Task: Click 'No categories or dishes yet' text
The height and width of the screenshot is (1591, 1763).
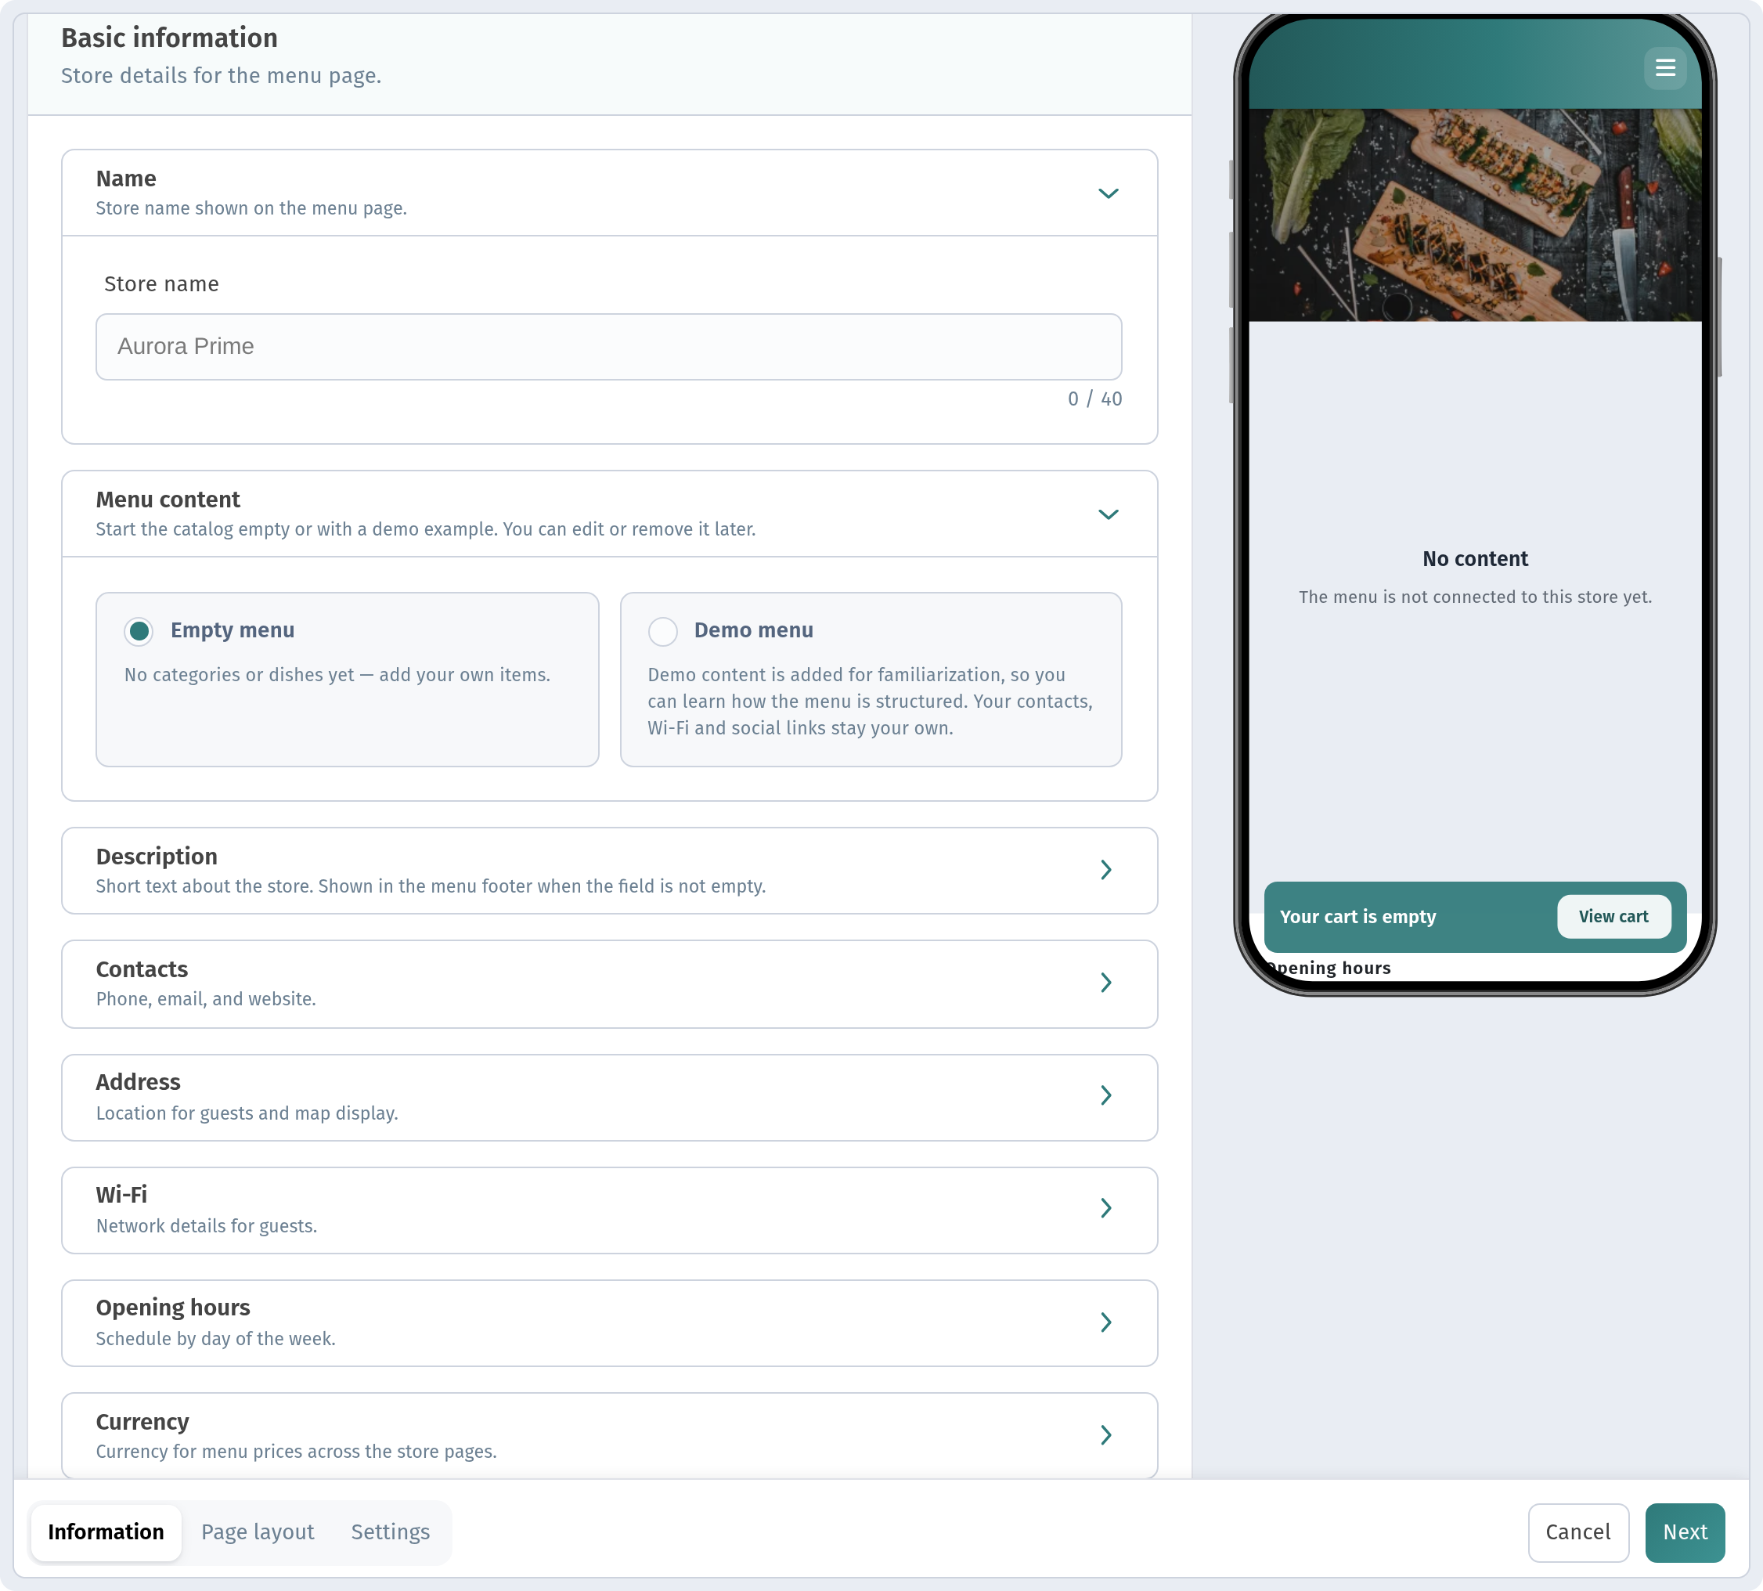Action: pyautogui.click(x=337, y=675)
